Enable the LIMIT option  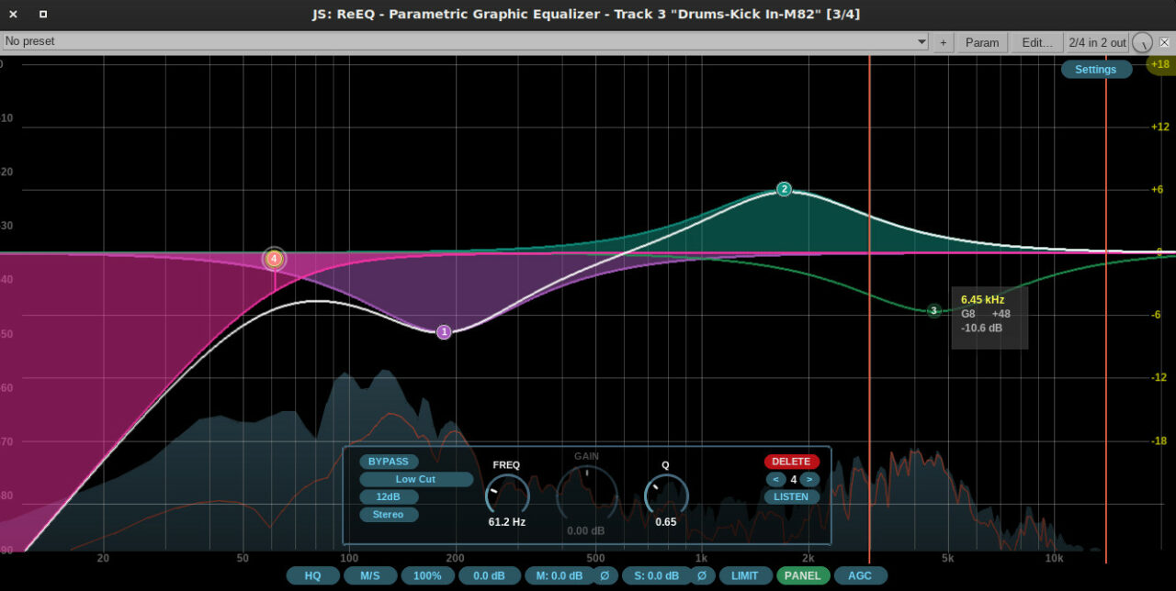point(744,575)
